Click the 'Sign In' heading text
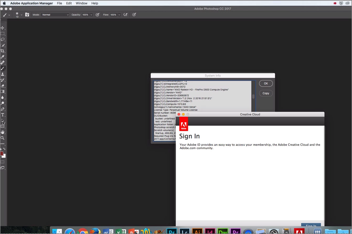This screenshot has width=352, height=234. pyautogui.click(x=189, y=136)
